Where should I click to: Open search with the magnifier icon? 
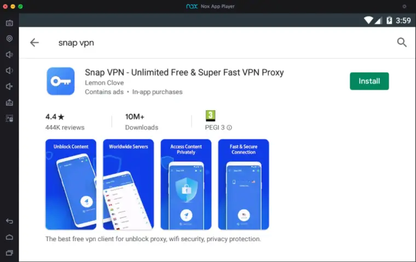point(402,42)
